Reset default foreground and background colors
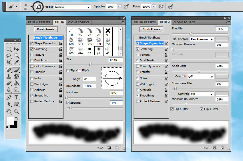 (x=7, y=127)
